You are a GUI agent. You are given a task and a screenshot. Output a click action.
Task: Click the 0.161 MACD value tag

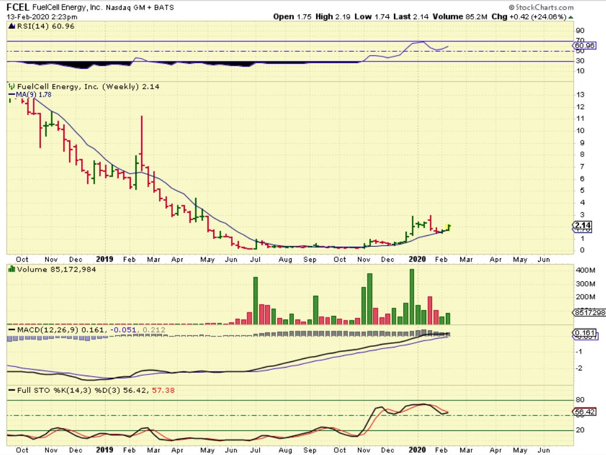(x=585, y=332)
